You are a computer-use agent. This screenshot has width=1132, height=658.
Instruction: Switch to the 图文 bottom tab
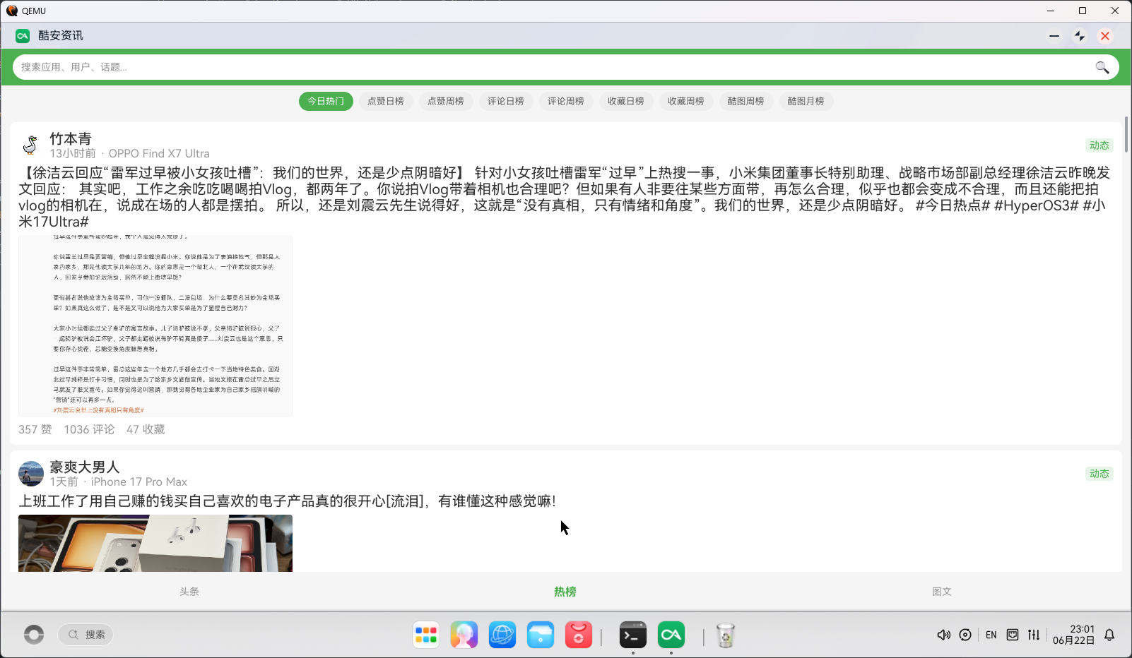(x=942, y=592)
